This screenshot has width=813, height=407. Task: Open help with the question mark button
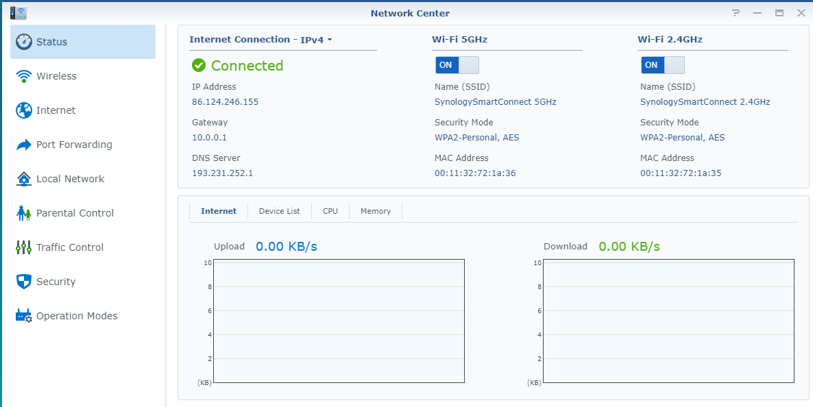click(736, 13)
